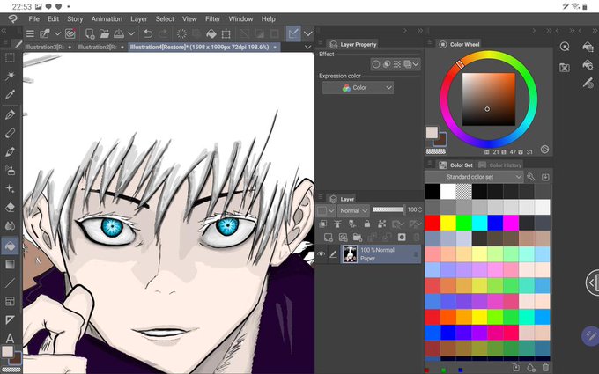Viewport: 599px width, 374px height.
Task: Create new layer folder
Action: point(357,238)
